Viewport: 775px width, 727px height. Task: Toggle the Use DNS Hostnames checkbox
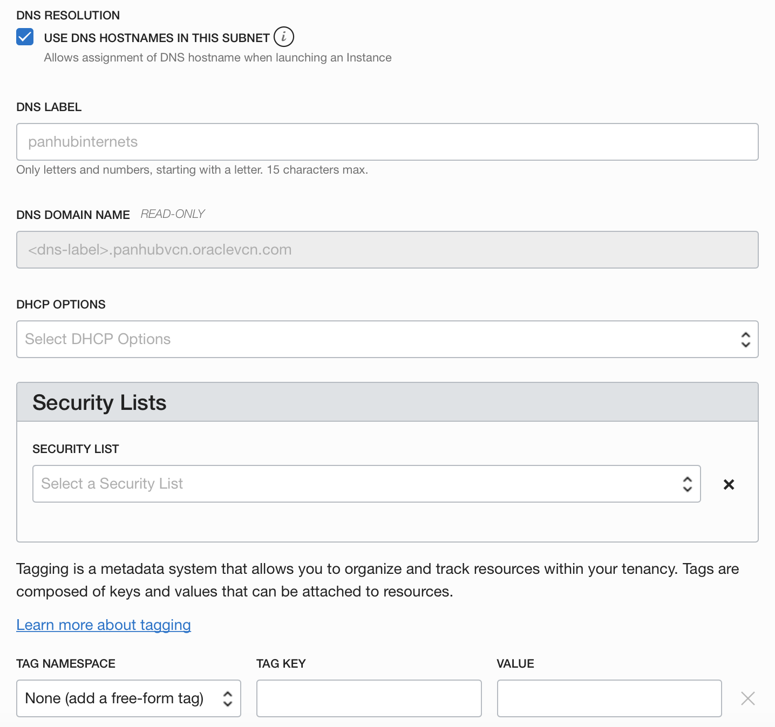tap(25, 37)
